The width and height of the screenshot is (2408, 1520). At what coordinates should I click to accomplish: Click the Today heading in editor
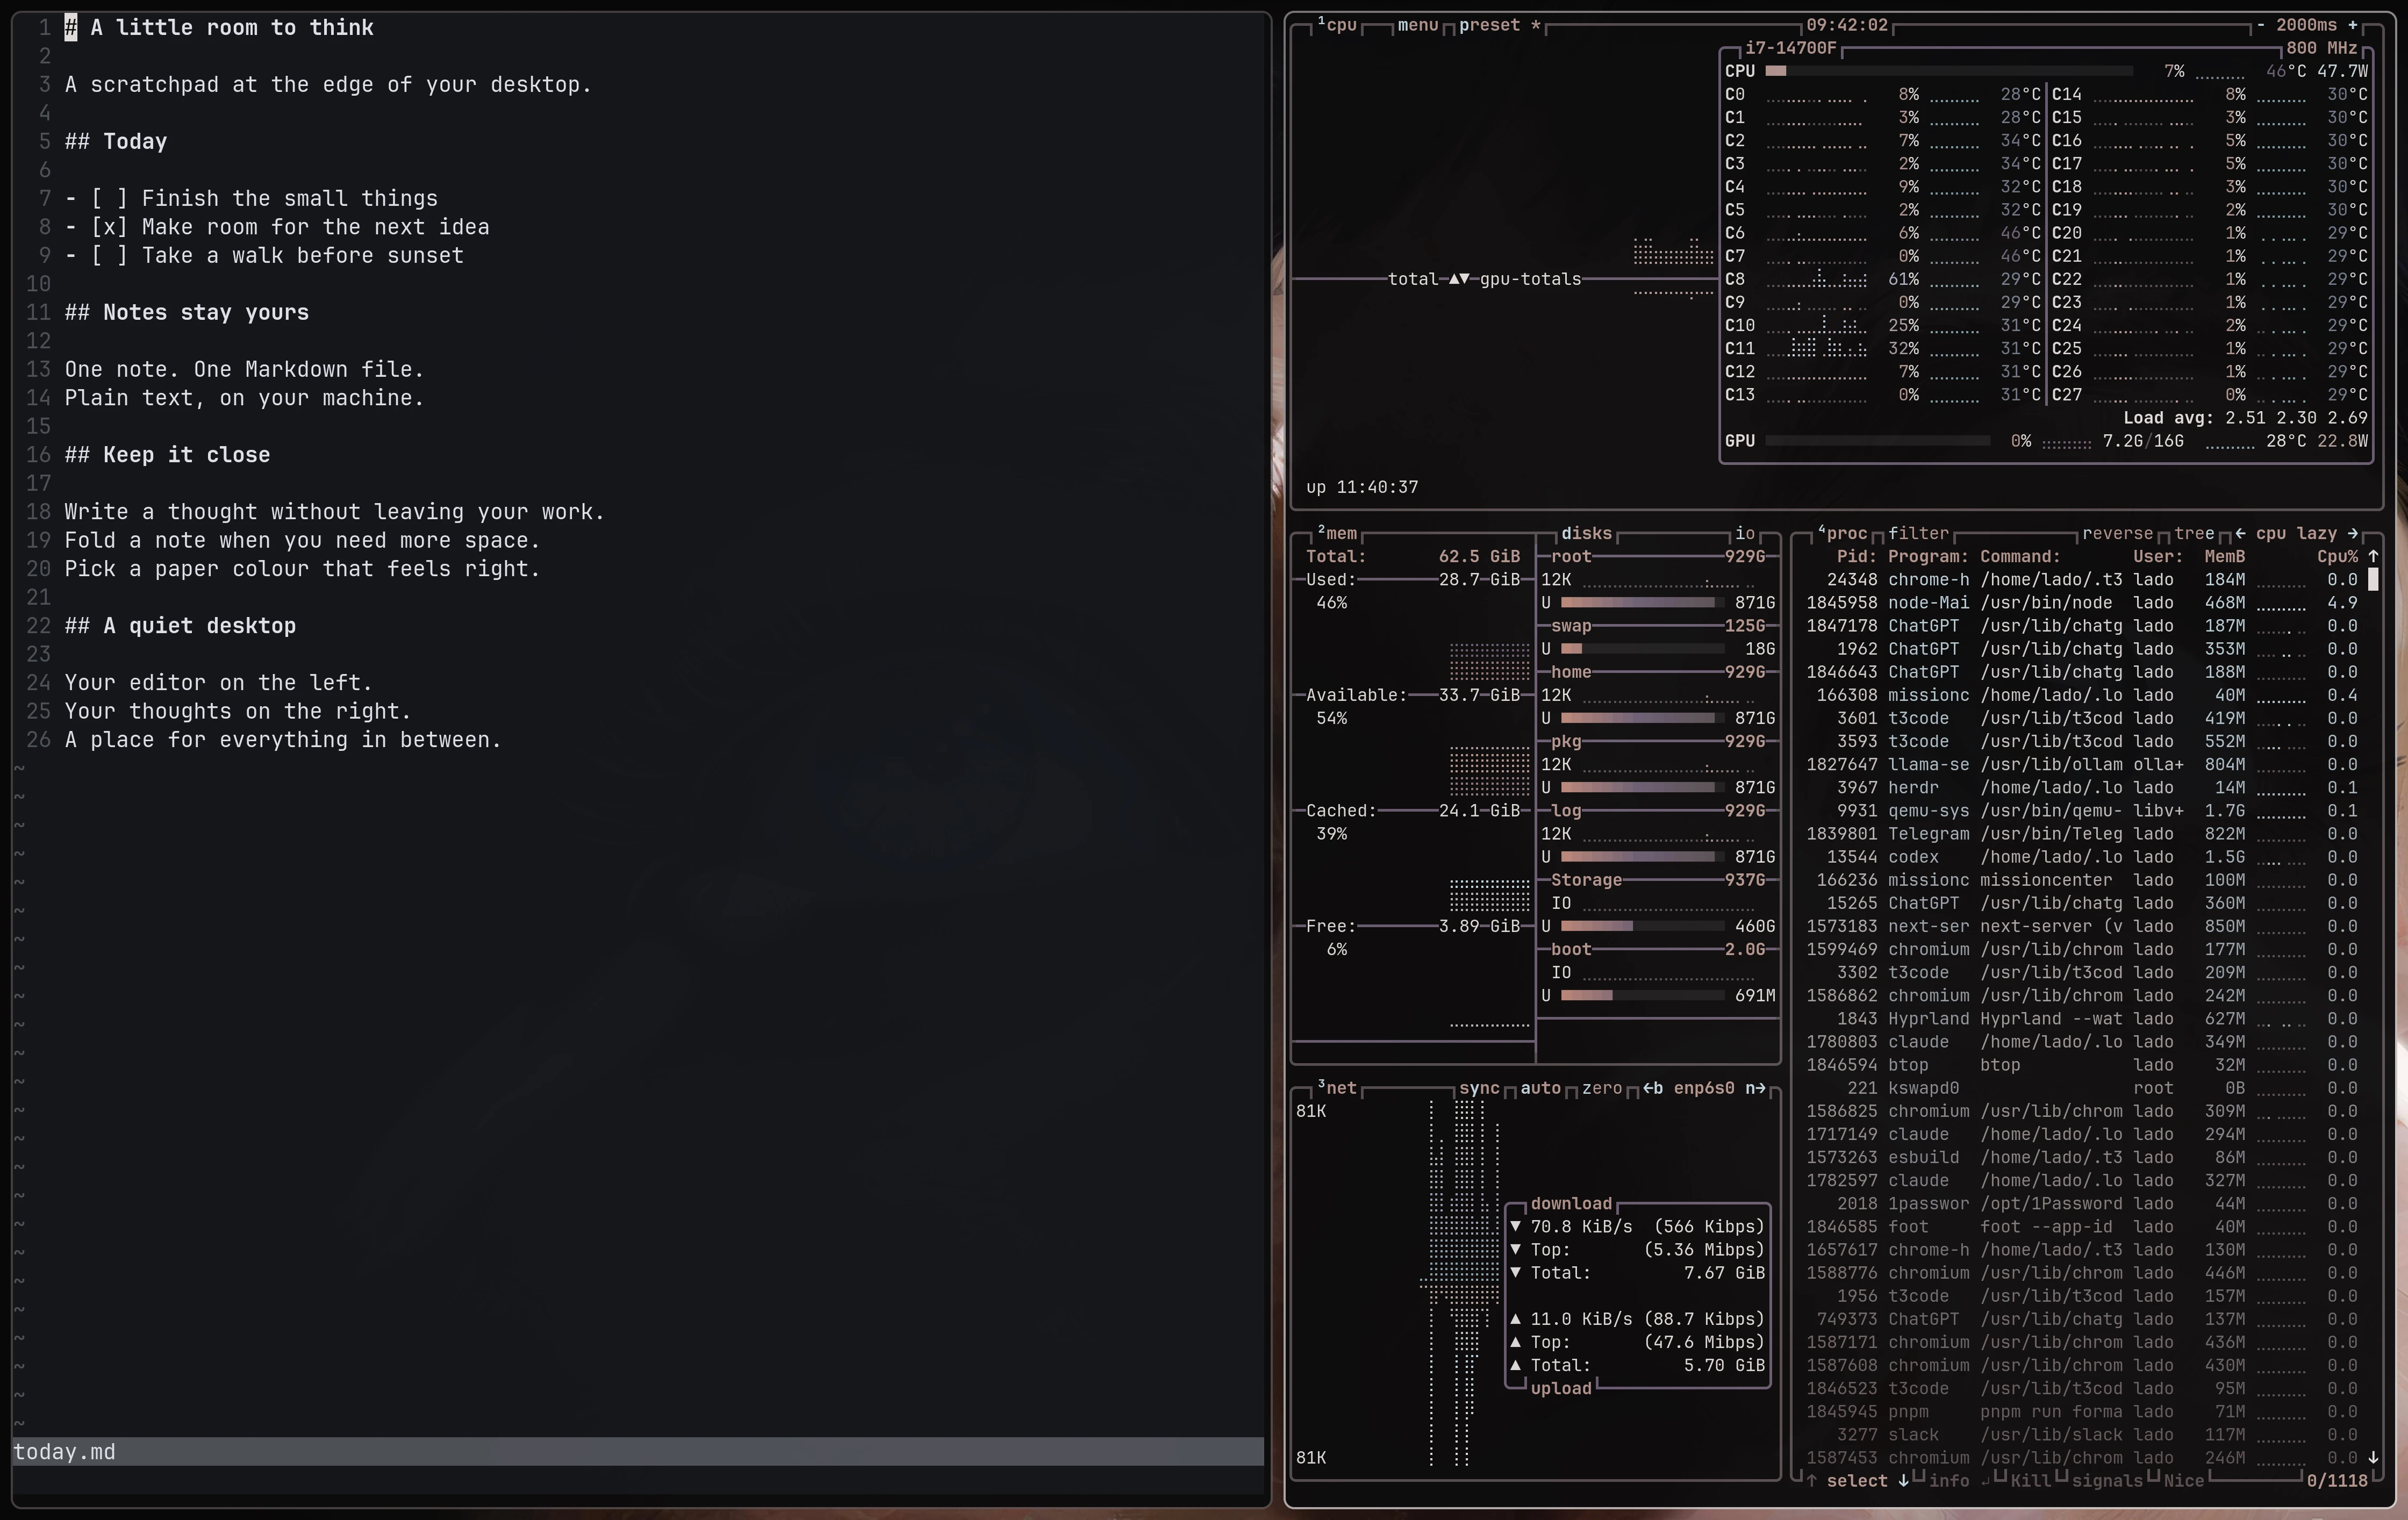tap(116, 141)
